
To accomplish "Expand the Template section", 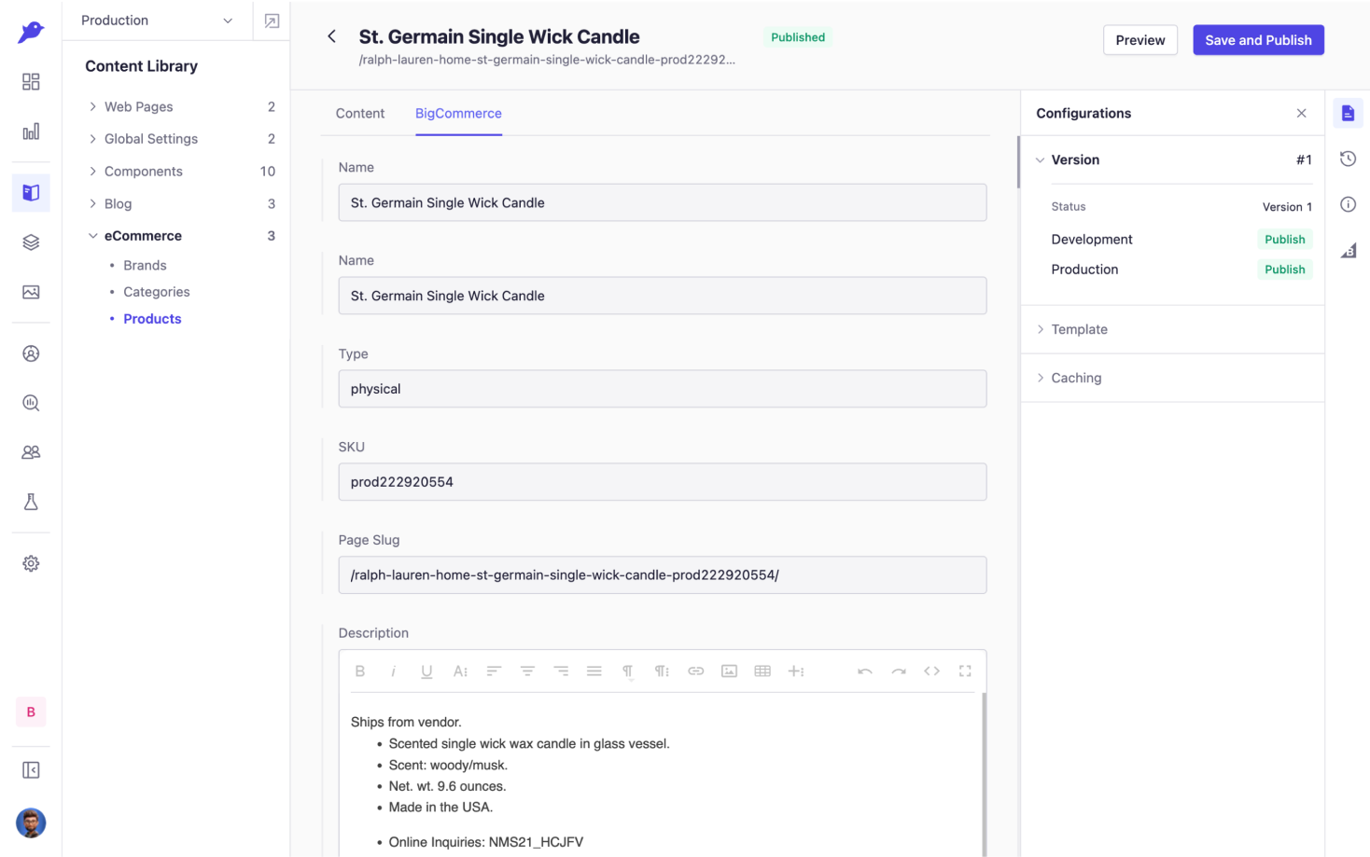I will point(1173,329).
